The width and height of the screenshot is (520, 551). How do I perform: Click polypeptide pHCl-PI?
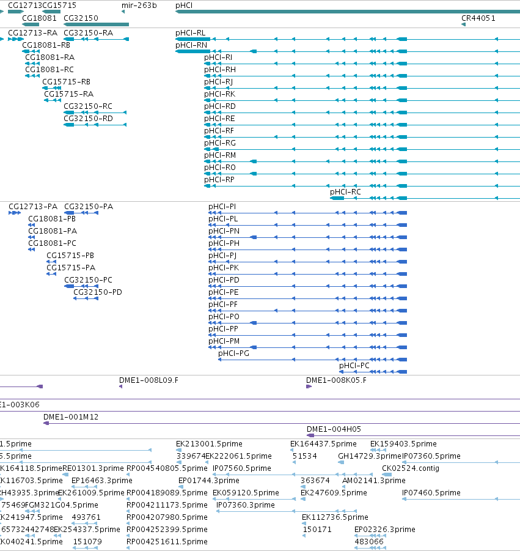(x=222, y=207)
